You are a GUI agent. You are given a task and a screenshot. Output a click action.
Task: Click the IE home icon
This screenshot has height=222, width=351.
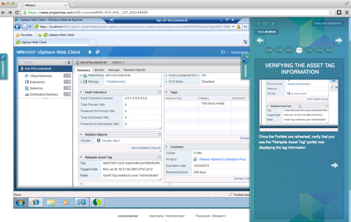245,42
